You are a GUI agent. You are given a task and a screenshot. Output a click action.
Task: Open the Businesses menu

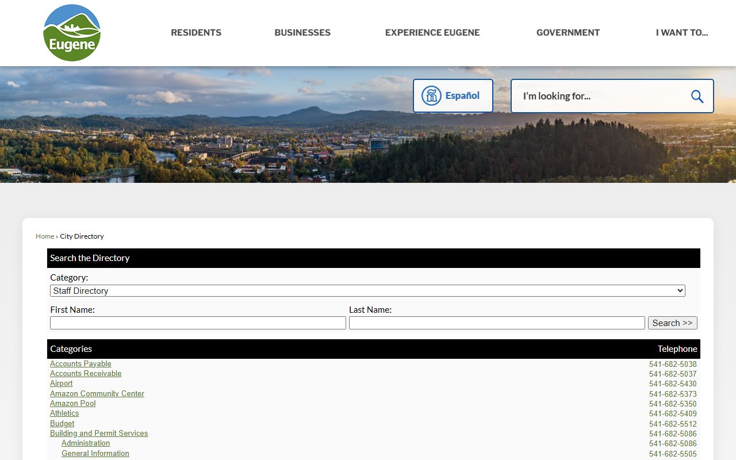point(302,33)
